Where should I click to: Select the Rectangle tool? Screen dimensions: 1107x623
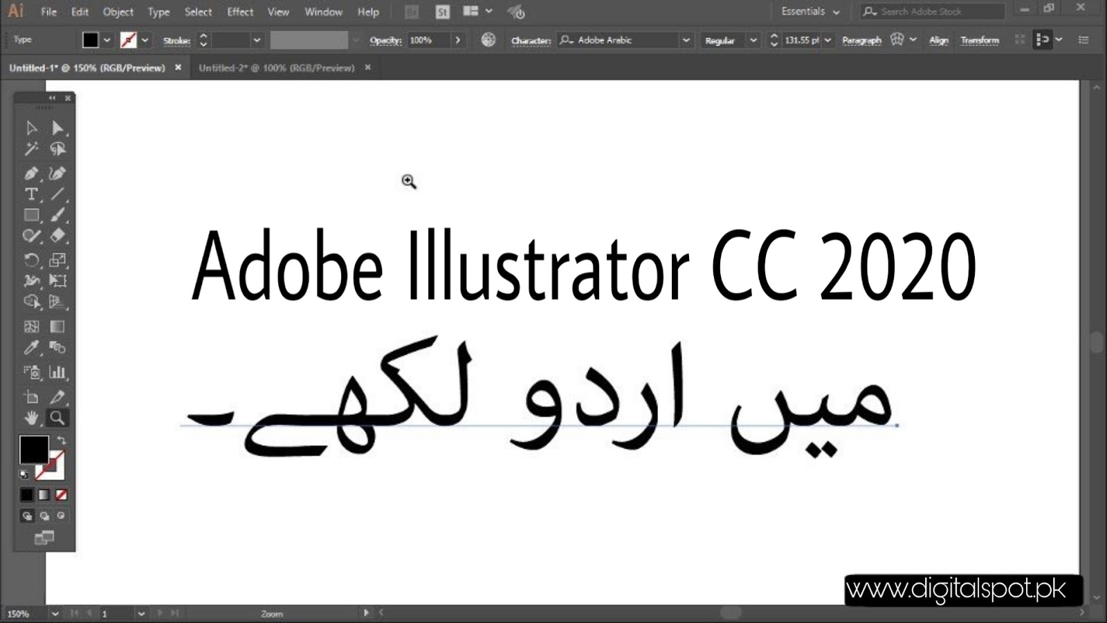[x=30, y=215]
